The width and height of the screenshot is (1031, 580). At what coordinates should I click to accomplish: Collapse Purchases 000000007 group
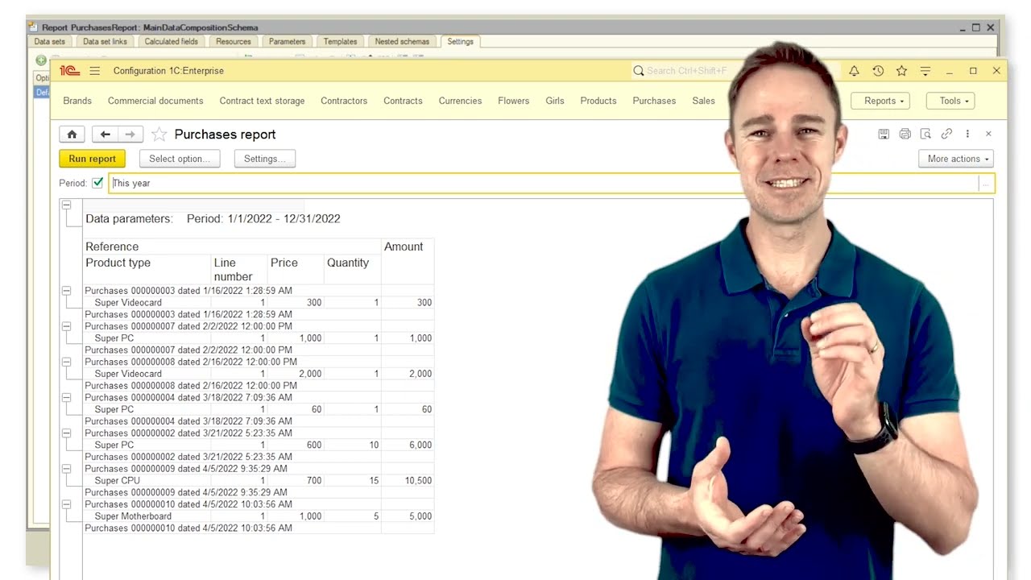click(66, 326)
